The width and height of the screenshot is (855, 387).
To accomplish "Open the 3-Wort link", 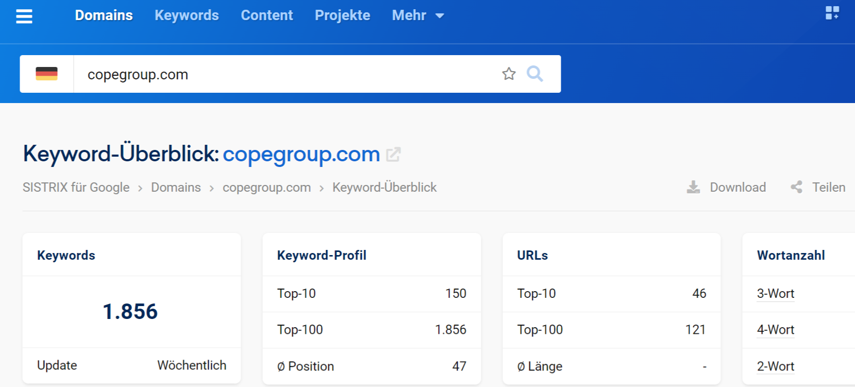I will pos(776,293).
